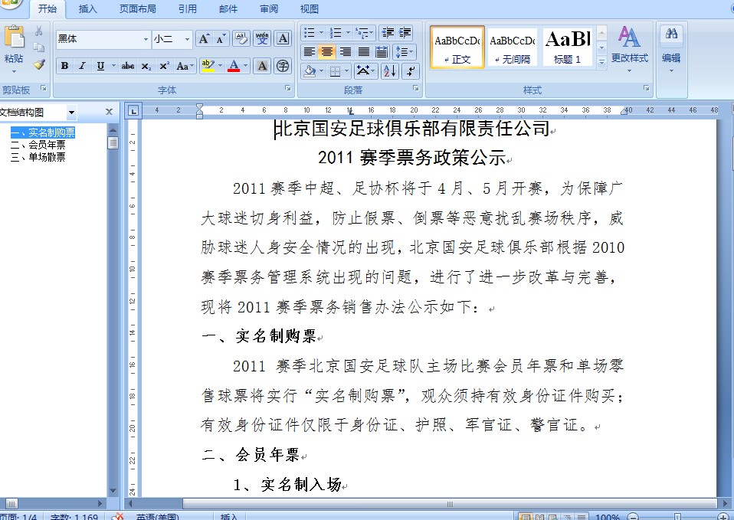Grow font size with the large A icon
Viewport: 734px width, 520px height.
pos(204,39)
